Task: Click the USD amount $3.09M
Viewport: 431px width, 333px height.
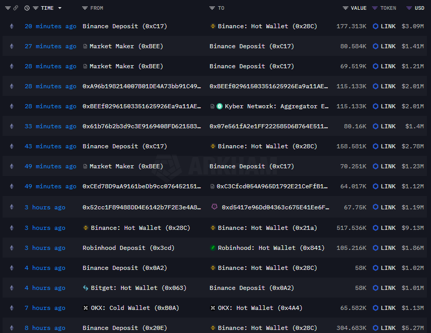Action: coord(413,26)
